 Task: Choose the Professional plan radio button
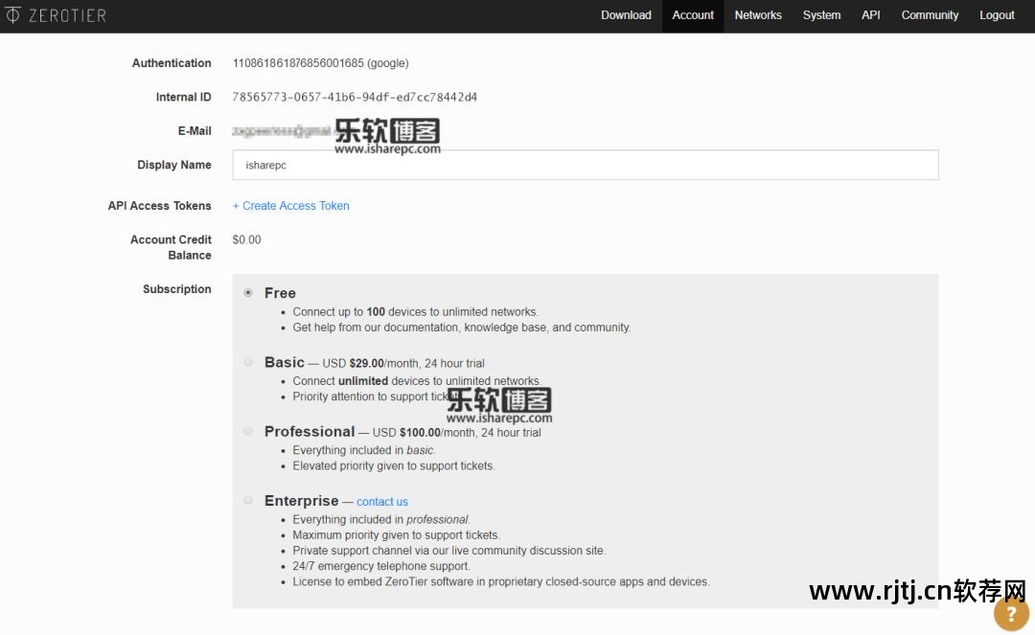coord(248,431)
